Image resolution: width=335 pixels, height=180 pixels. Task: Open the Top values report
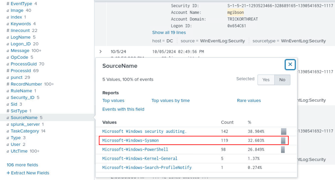pyautogui.click(x=113, y=101)
